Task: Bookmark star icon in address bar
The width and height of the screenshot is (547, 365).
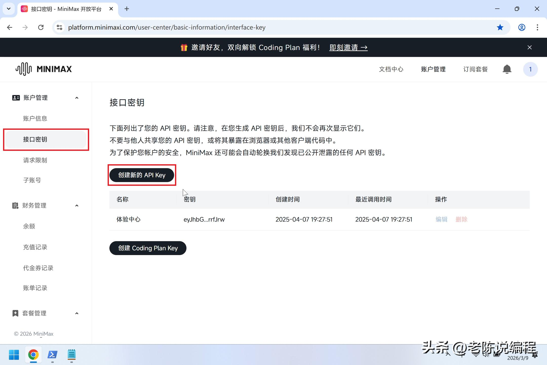Action: 500,27
